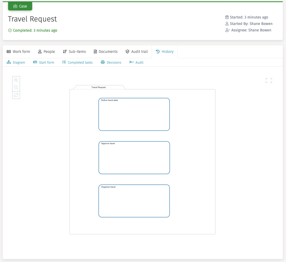Click the scales icon next to Decisions
286x262 pixels.
pyautogui.click(x=102, y=62)
